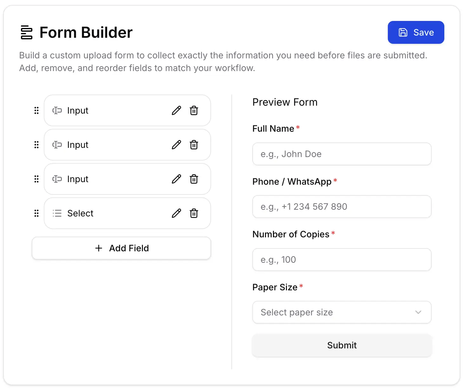
Task: Delete the Select field using its trash icon
Action: coord(194,213)
